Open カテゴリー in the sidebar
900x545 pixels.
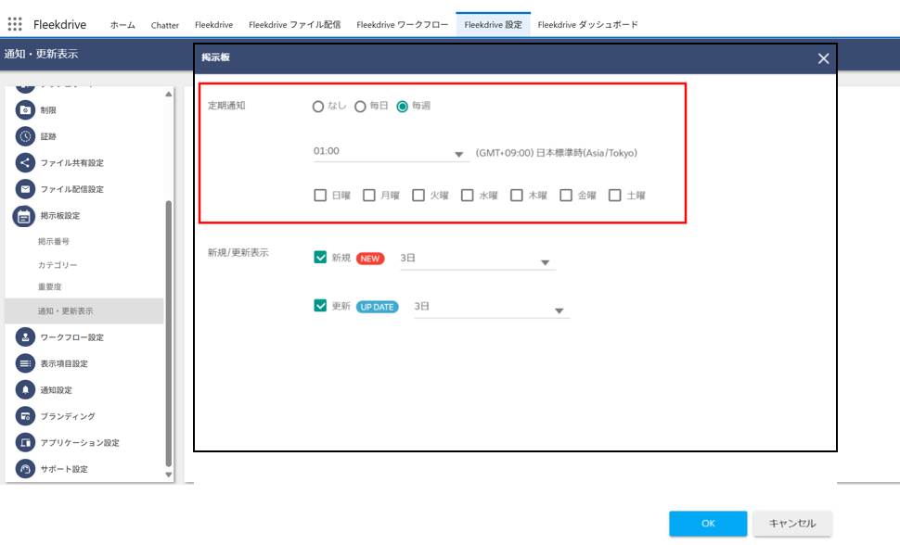coord(58,265)
